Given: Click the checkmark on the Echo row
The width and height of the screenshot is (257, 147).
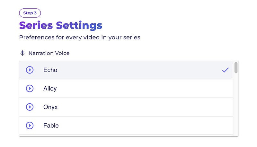Looking at the screenshot, I should coord(226,70).
